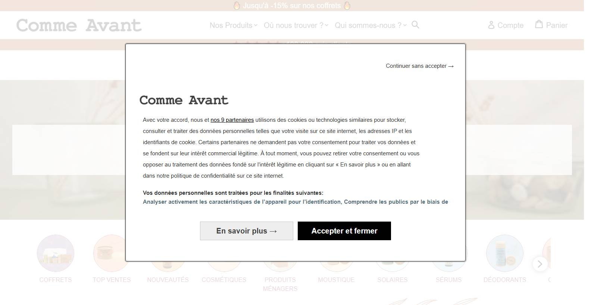Click En savoir plus button

pos(246,231)
